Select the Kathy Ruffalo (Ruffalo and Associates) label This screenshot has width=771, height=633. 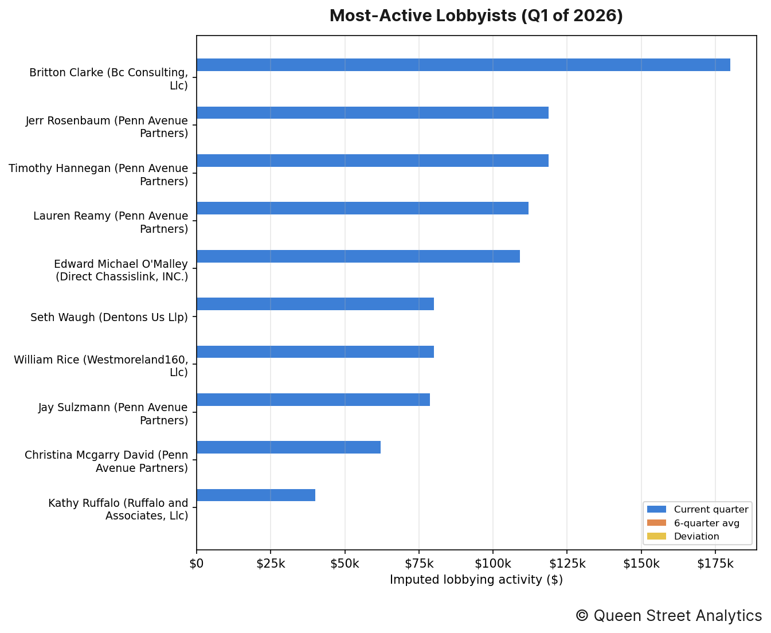click(x=118, y=509)
